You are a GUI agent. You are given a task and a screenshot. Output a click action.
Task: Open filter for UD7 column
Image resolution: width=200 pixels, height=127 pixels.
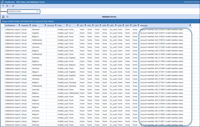tap(131, 26)
